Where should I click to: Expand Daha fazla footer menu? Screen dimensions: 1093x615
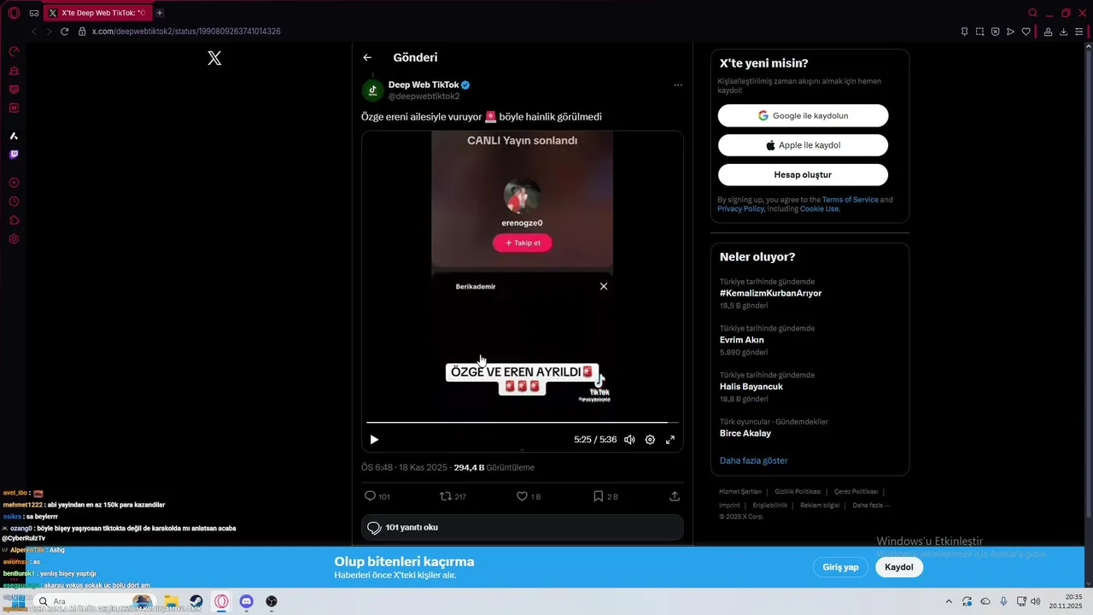tap(870, 505)
